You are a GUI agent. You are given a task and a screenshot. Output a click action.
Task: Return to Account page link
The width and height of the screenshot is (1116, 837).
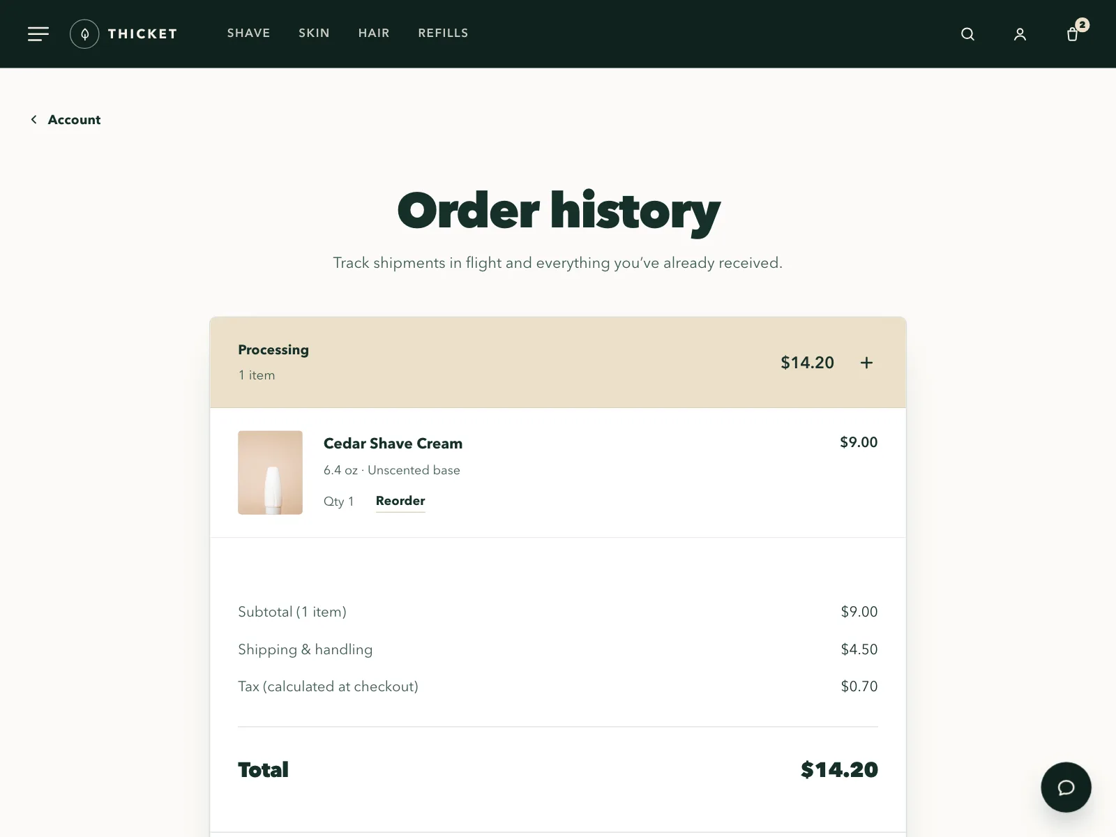tap(74, 119)
